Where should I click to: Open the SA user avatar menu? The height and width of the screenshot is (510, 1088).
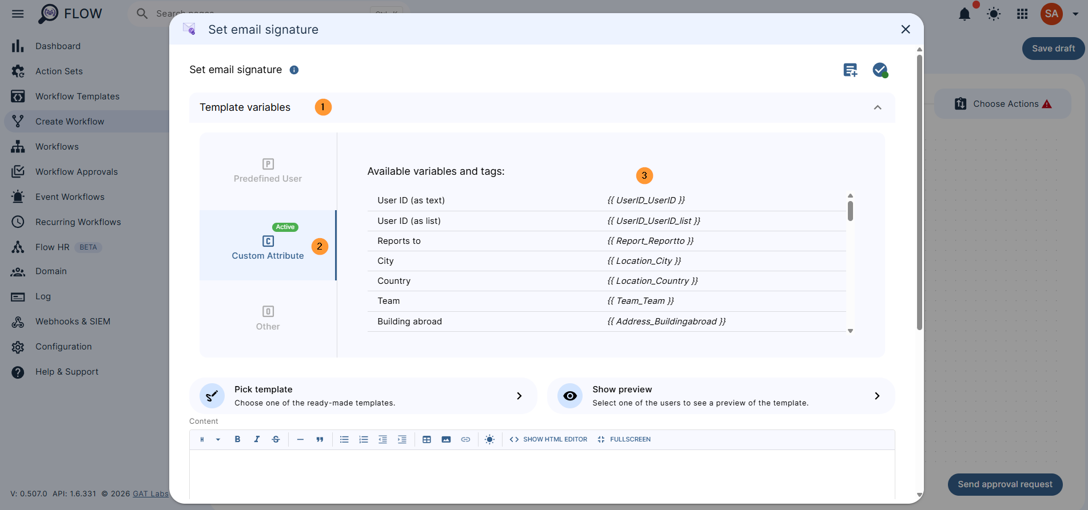tap(1051, 14)
